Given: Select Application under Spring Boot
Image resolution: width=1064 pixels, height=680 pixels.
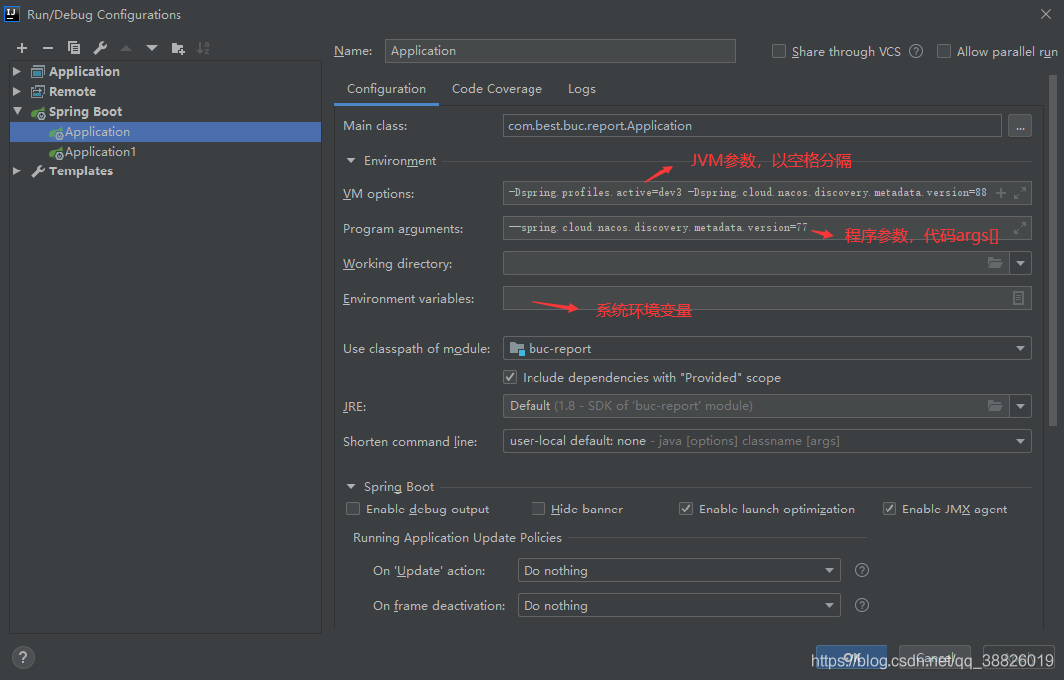Looking at the screenshot, I should click(166, 131).
